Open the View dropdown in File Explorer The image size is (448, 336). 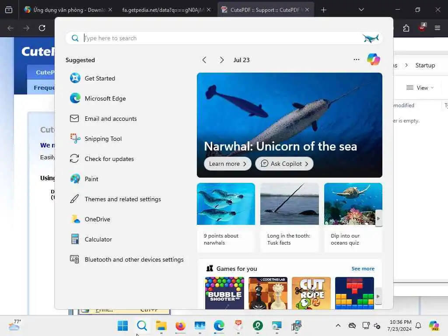pos(420,87)
